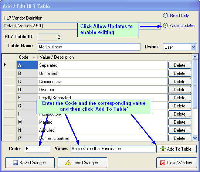This screenshot has height=172, width=200.
Task: Click the green plus Add To Table icon
Action: point(163,149)
